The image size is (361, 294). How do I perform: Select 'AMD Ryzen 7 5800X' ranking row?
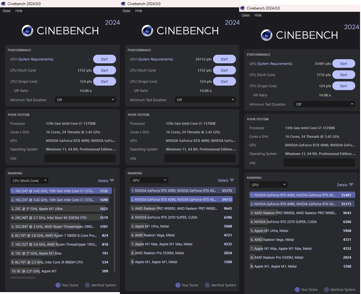tap(61, 235)
